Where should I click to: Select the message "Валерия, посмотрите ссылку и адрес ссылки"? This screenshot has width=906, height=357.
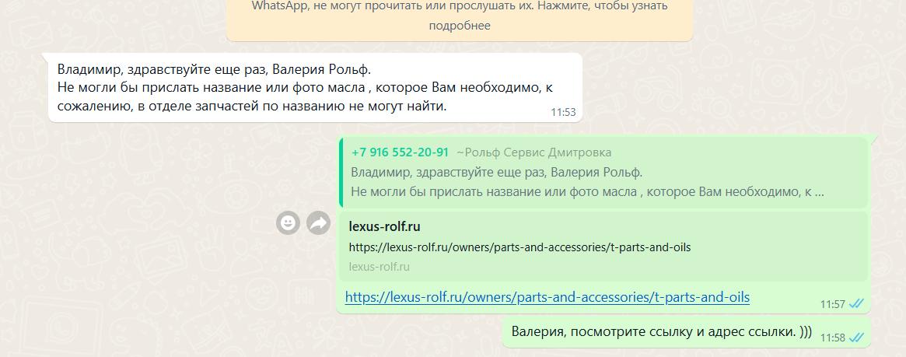[x=686, y=331]
